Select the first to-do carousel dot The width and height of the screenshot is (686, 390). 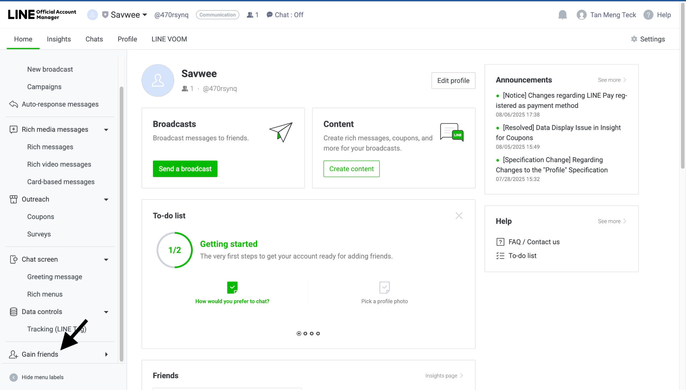click(x=299, y=334)
